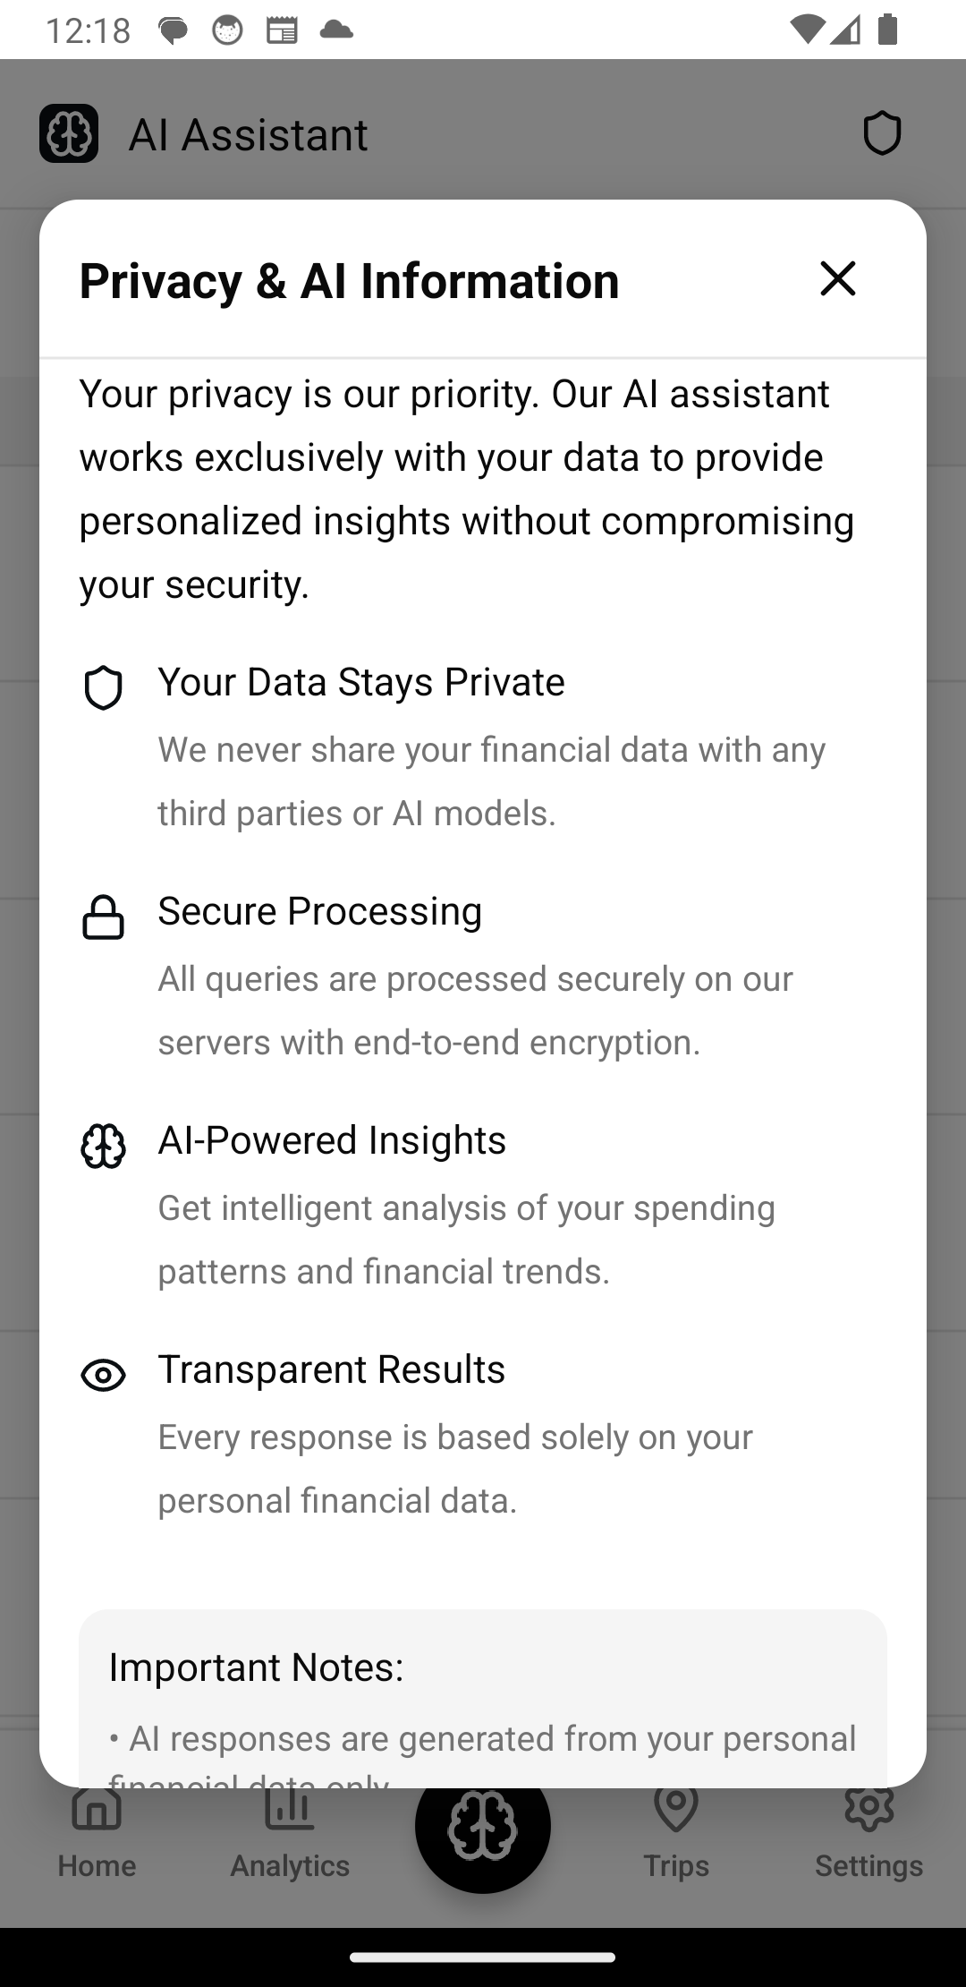Screen dimensions: 966x1987
Task: Dismiss the Privacy & AI Information dialog
Action: point(838,279)
